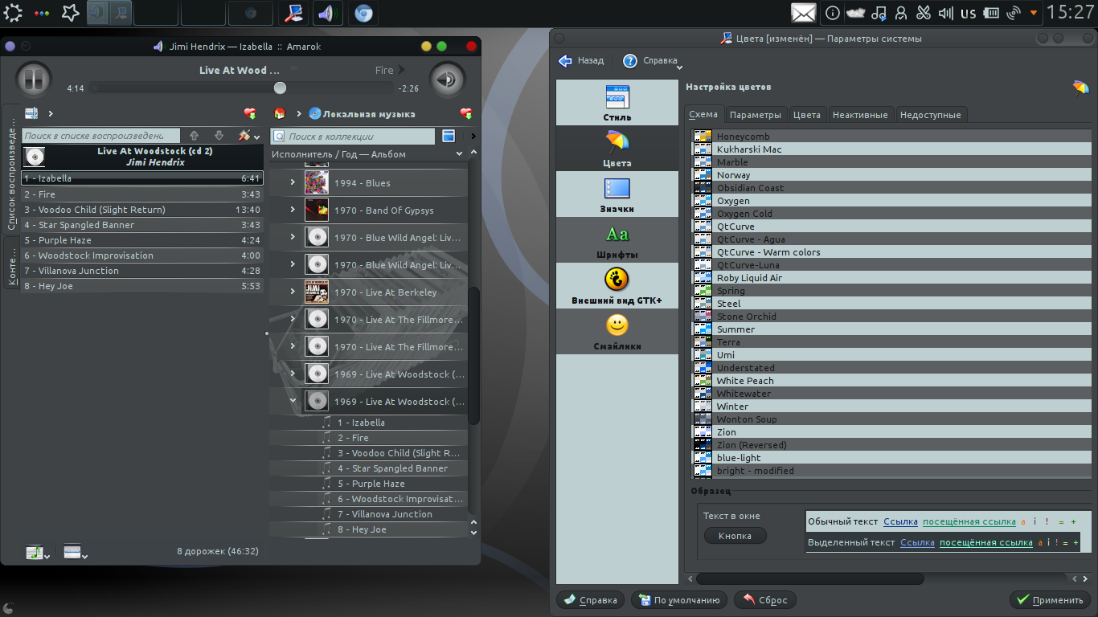Seek using the Amarok progress slider handle
Screen dimensions: 1098x617
pyautogui.click(x=280, y=88)
